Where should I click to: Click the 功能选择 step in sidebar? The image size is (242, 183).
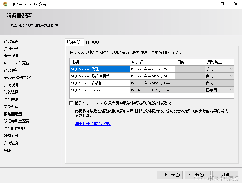tap(11, 92)
